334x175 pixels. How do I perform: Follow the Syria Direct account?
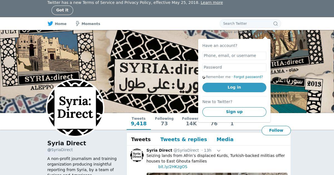tap(276, 130)
